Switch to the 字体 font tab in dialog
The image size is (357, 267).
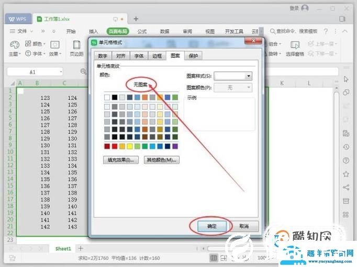pos(139,56)
